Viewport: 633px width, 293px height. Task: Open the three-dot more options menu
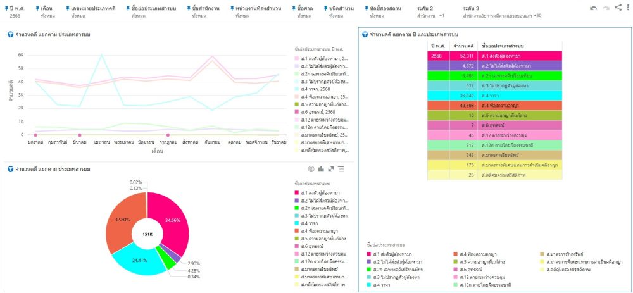[627, 8]
